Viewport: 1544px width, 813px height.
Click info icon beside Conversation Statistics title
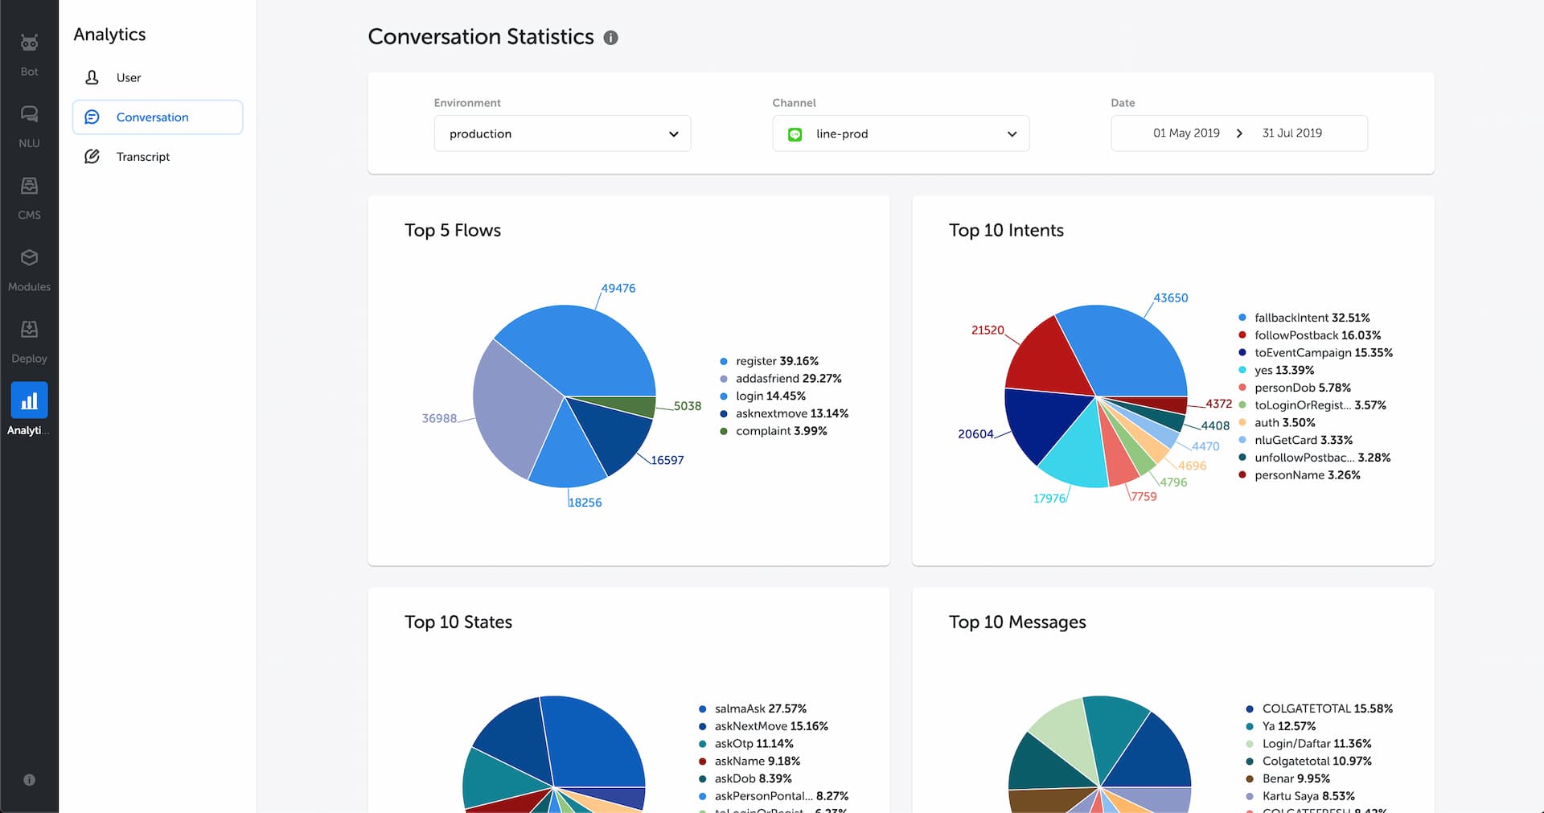pyautogui.click(x=610, y=38)
